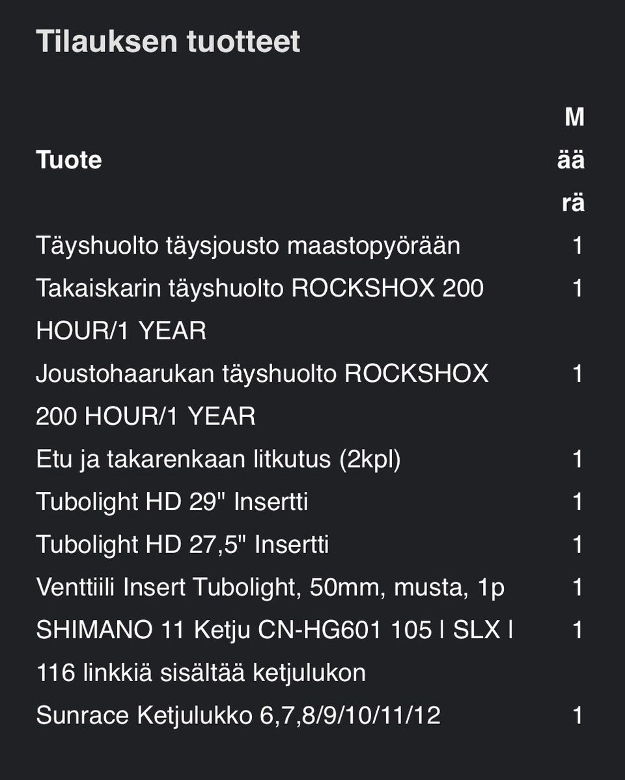Open Joustohaarukan täyshuolto ROCKSHOX item
The width and height of the screenshot is (625, 780).
(262, 395)
